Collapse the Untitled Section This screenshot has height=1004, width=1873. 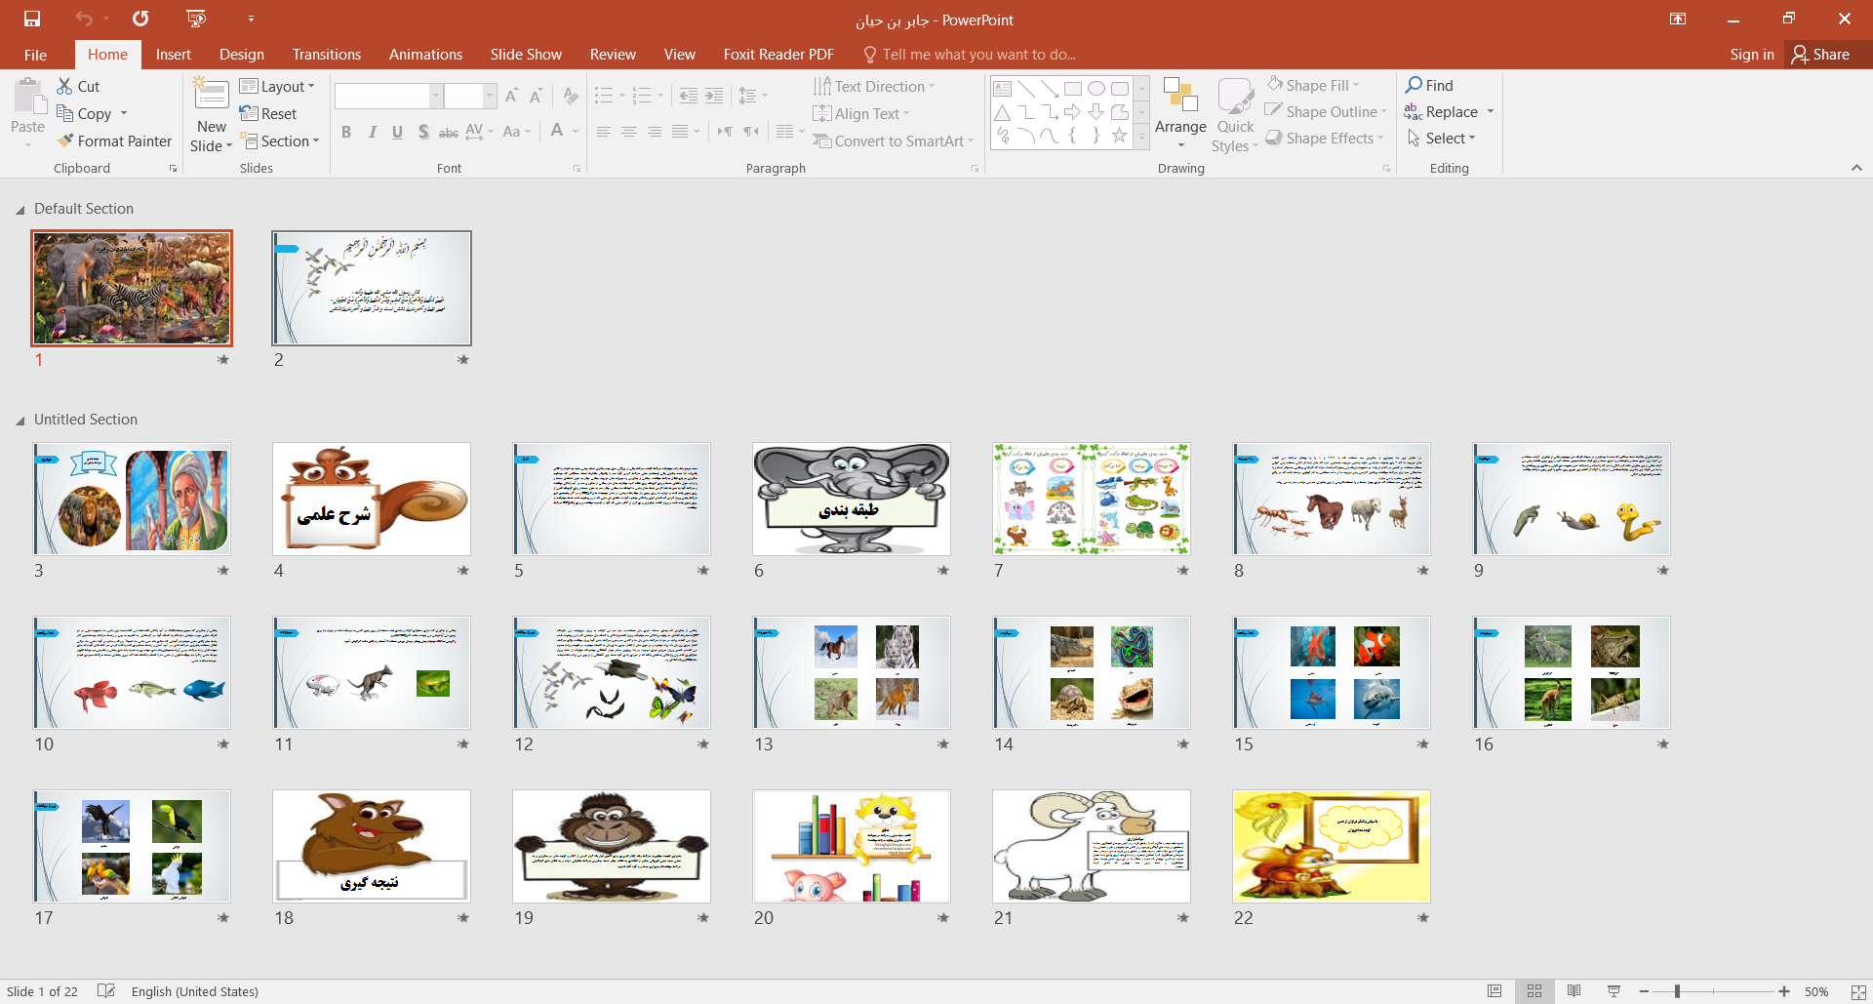(20, 421)
